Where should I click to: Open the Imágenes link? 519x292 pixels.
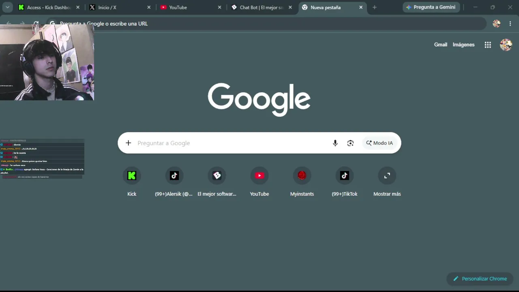tap(463, 45)
